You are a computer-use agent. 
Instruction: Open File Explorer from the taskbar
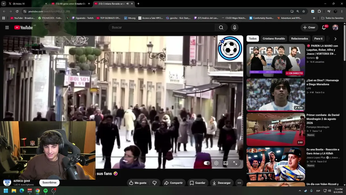click(x=14, y=191)
